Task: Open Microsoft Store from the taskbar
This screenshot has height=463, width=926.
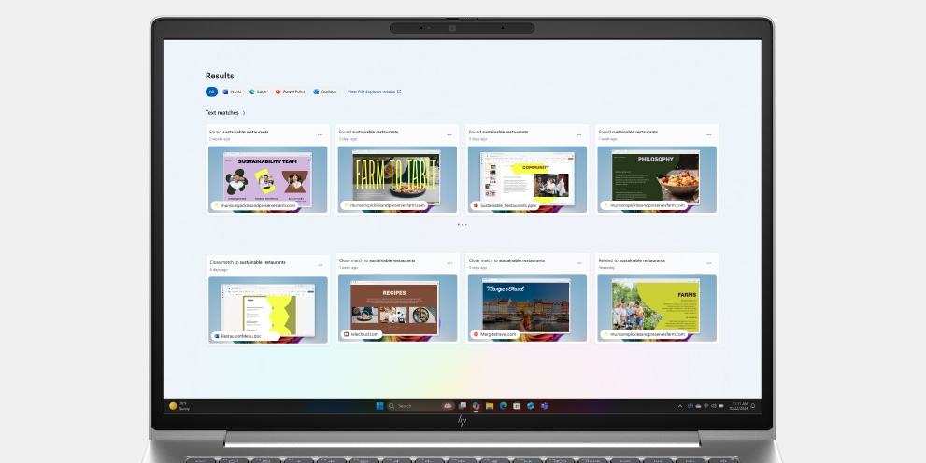Action: [517, 406]
